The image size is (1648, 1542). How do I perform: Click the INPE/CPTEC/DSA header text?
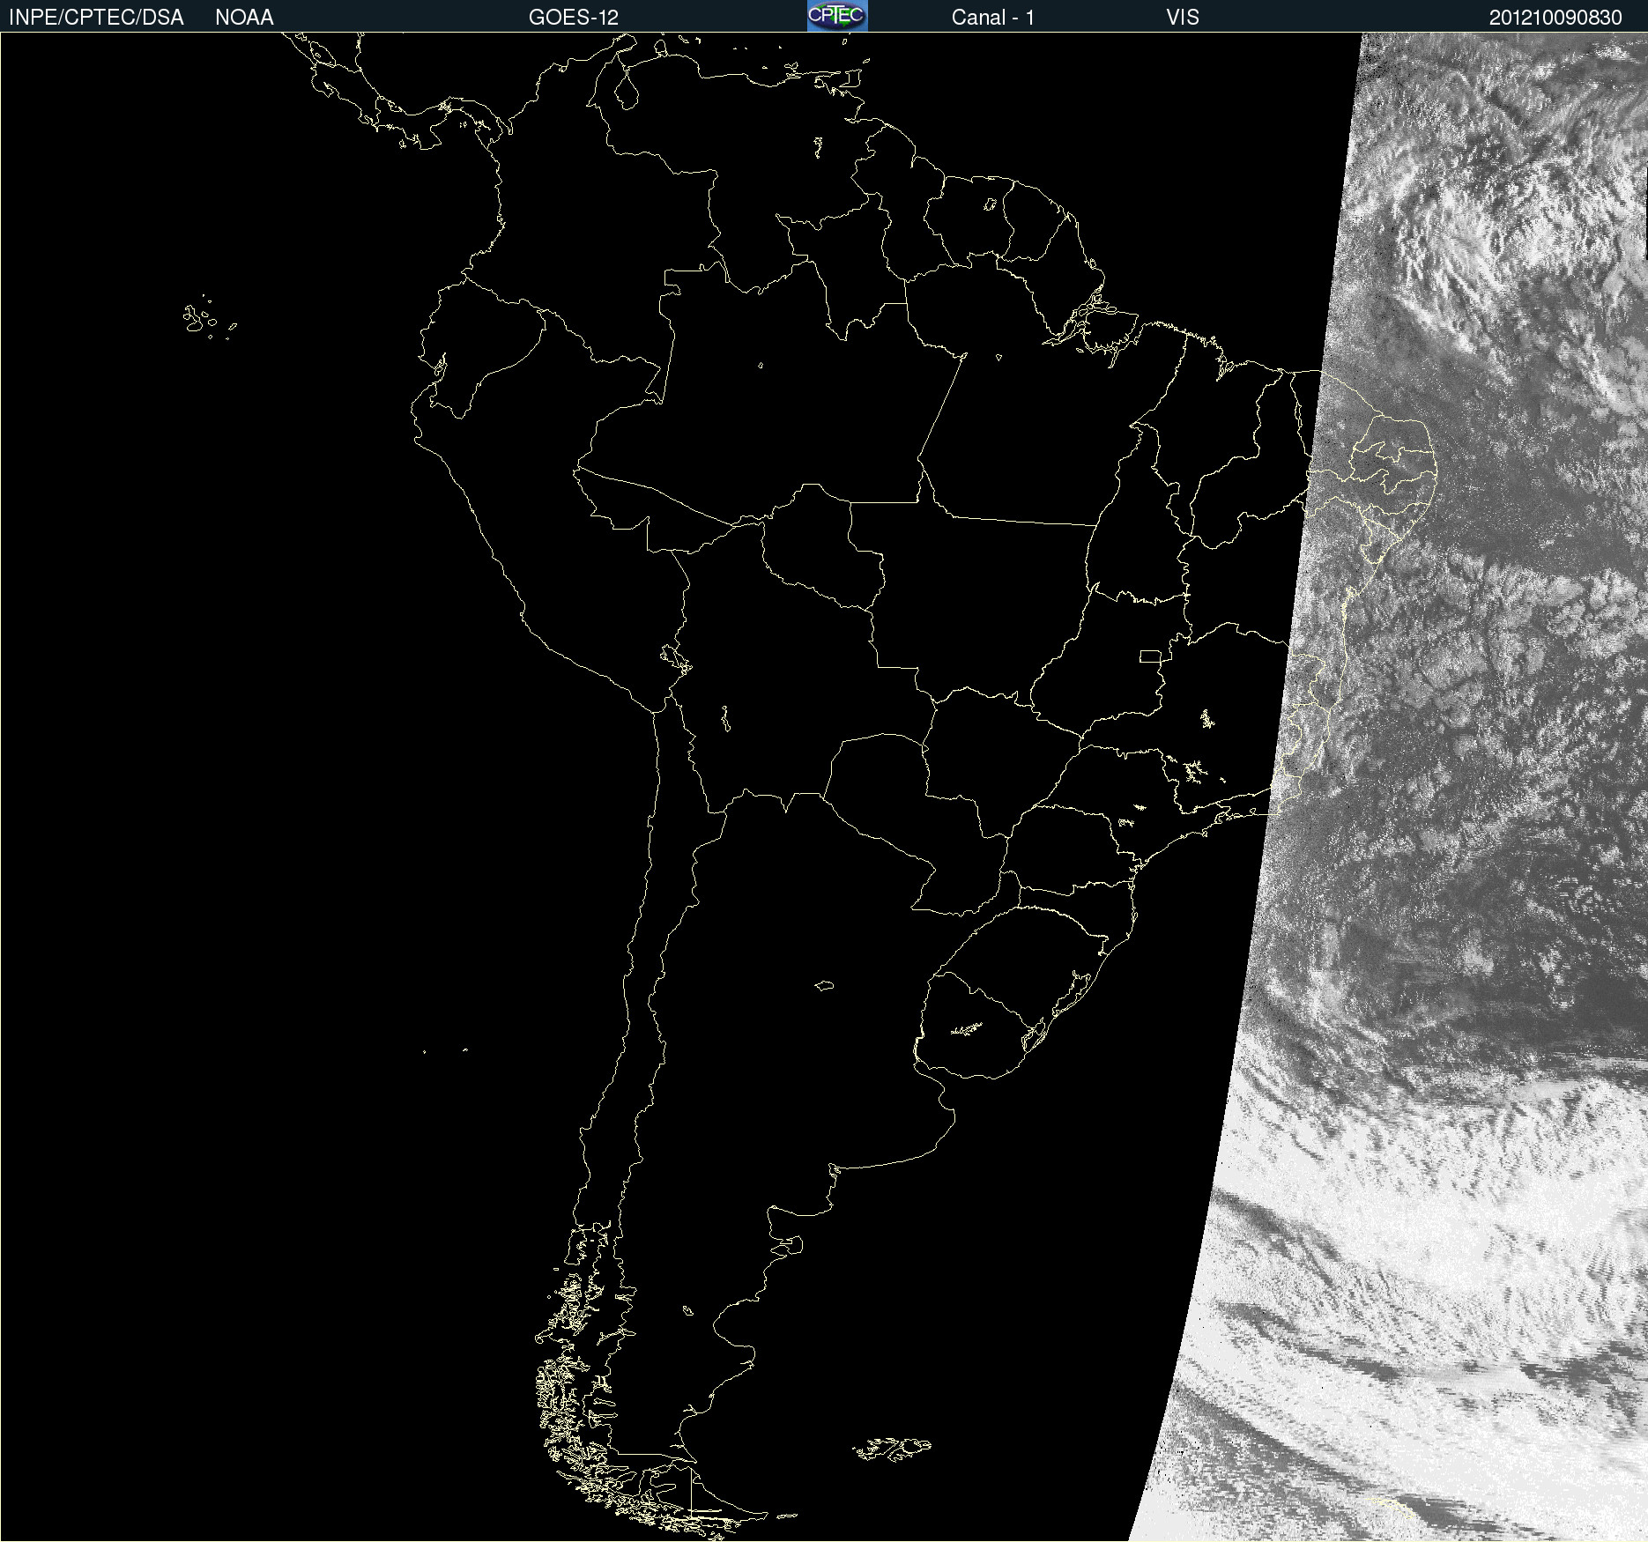96,18
